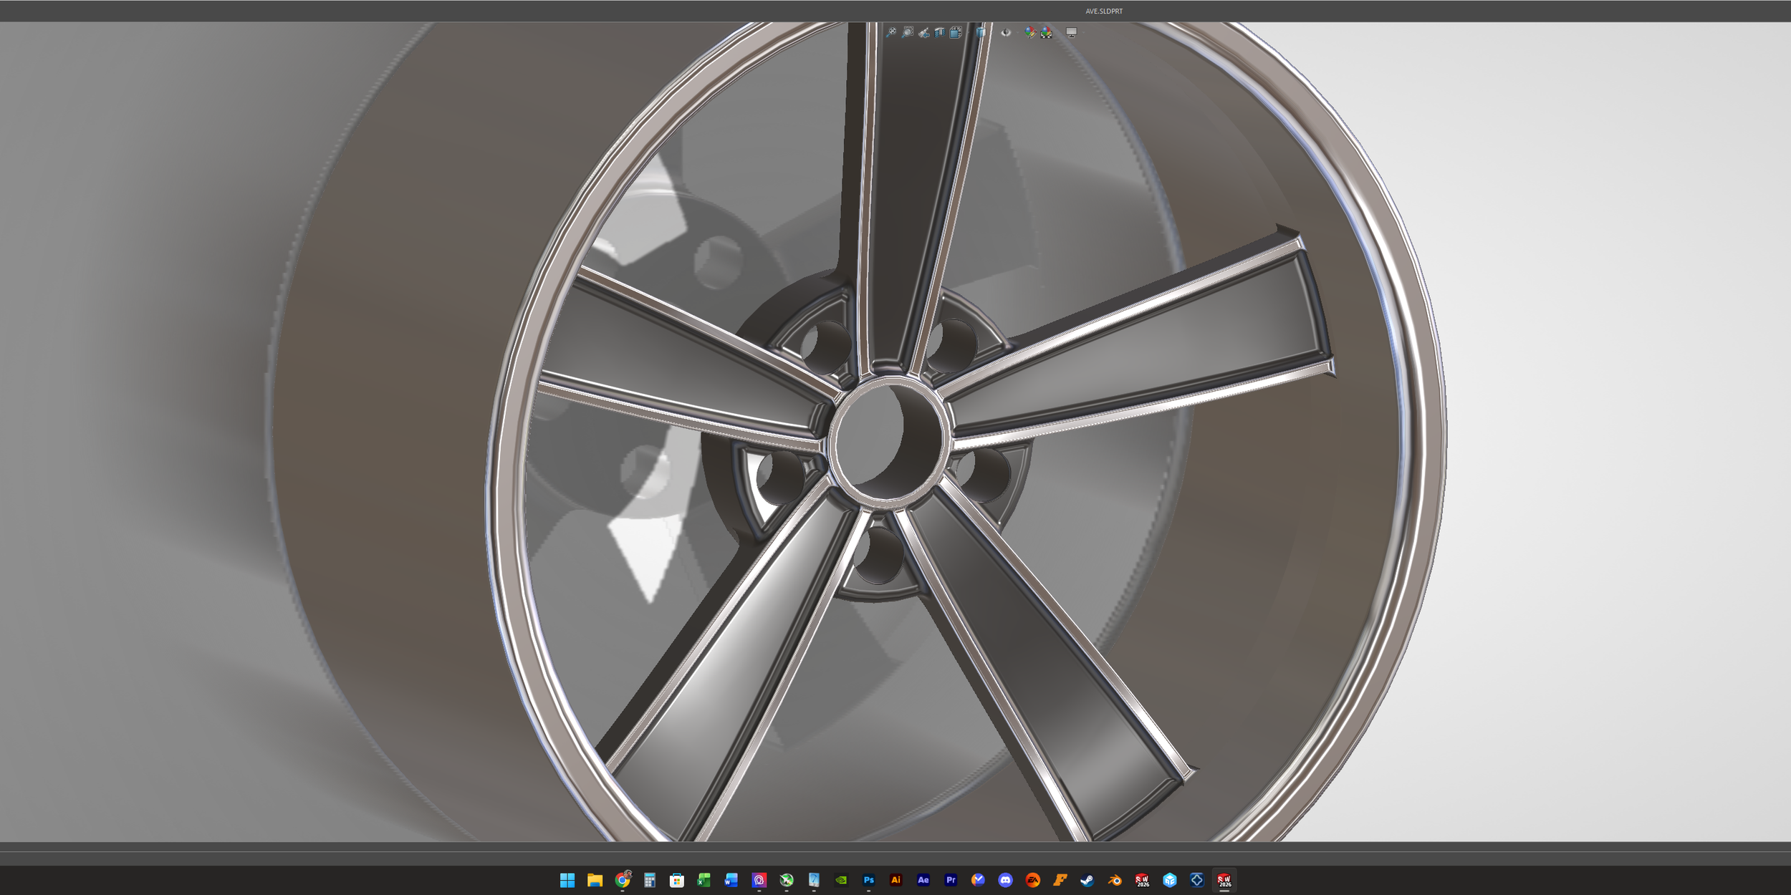Toggle Hide/Show Items eye icon
This screenshot has width=1791, height=895.
[1006, 32]
